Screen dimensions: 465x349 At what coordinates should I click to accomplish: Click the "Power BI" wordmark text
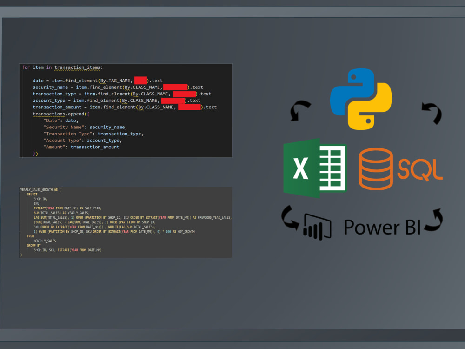382,227
